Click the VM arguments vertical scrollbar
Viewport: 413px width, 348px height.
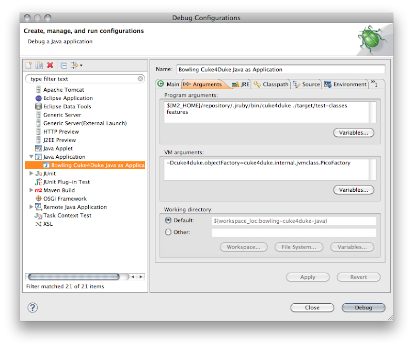[x=372, y=170]
